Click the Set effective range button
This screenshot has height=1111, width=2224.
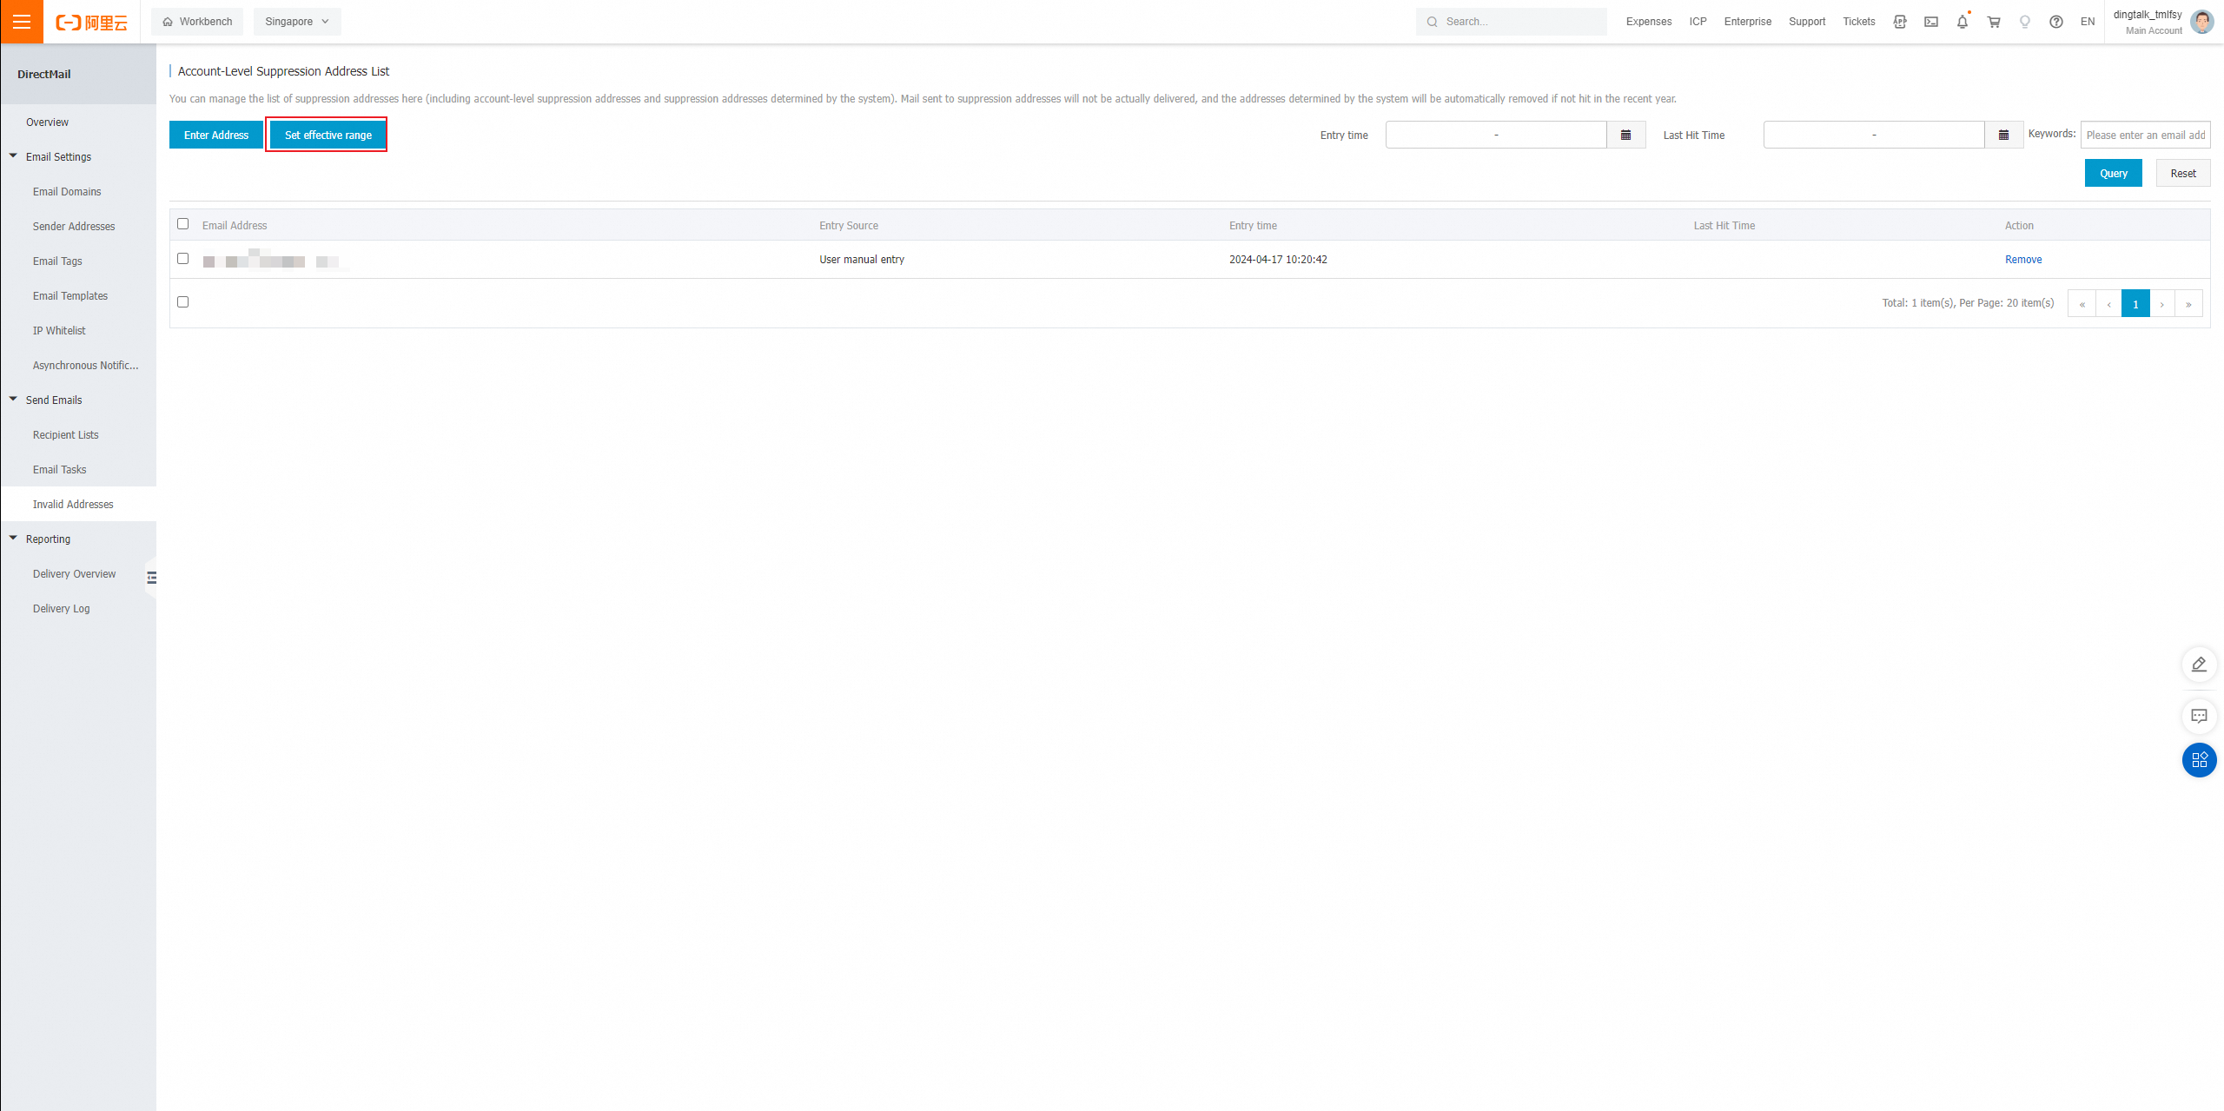pyautogui.click(x=328, y=135)
